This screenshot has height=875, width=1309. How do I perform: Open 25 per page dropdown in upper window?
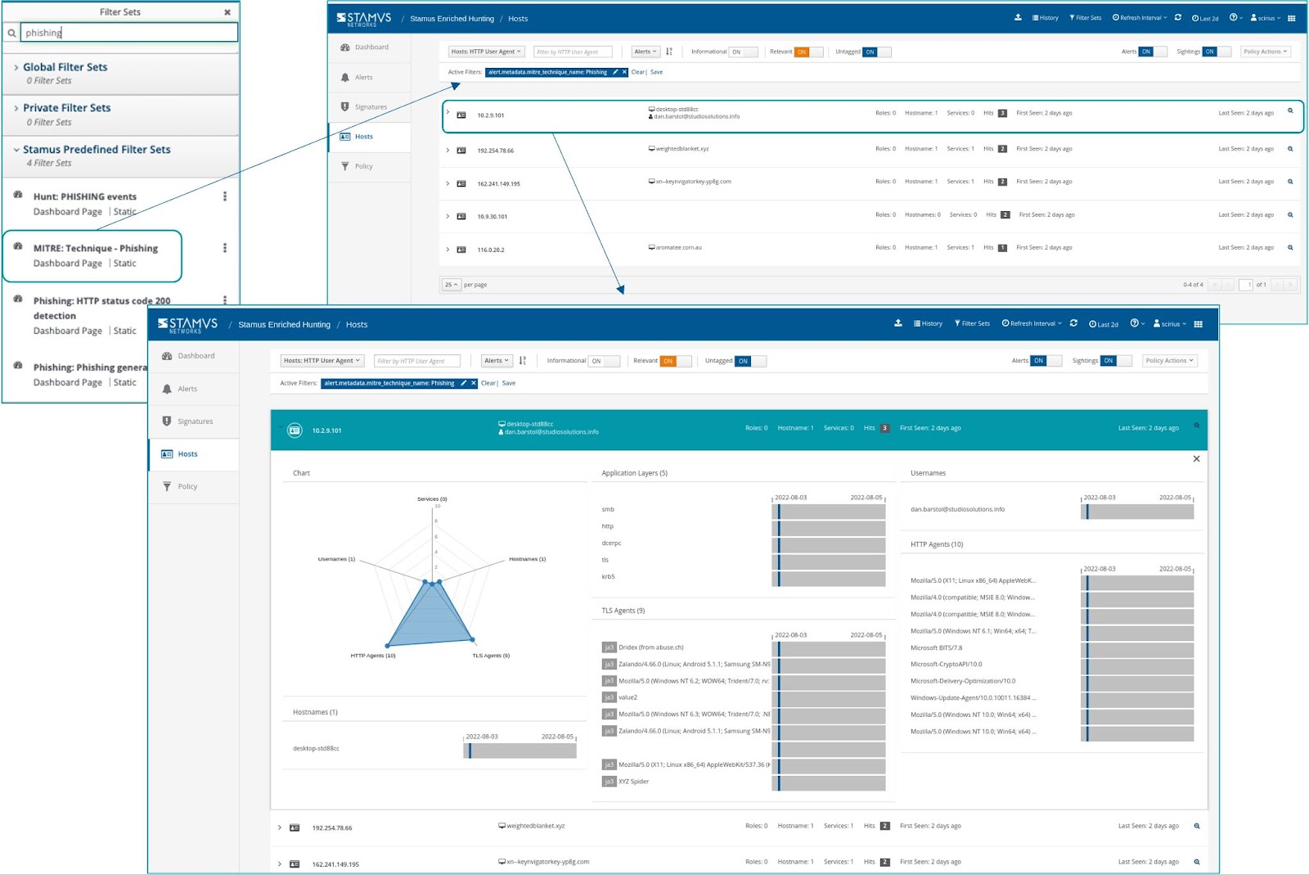coord(452,285)
